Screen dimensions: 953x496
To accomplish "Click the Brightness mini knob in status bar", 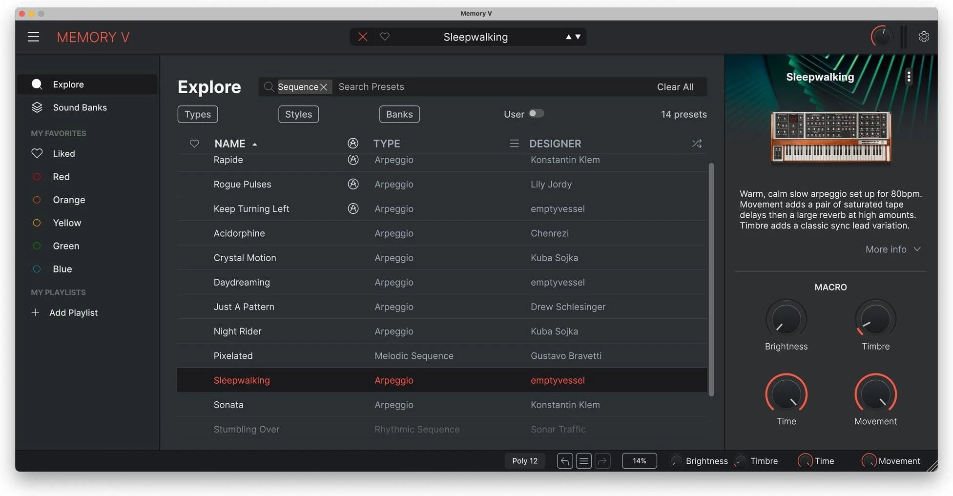I will [x=677, y=461].
